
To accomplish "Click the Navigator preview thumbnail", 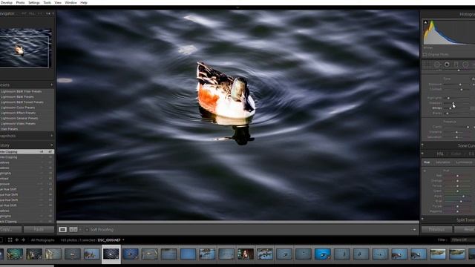I will pyautogui.click(x=25, y=48).
